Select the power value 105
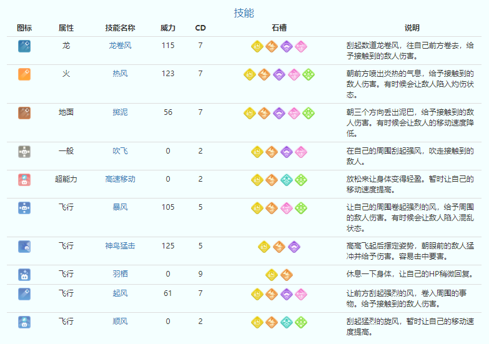Viewport: 489px width, 344px height. pos(168,207)
